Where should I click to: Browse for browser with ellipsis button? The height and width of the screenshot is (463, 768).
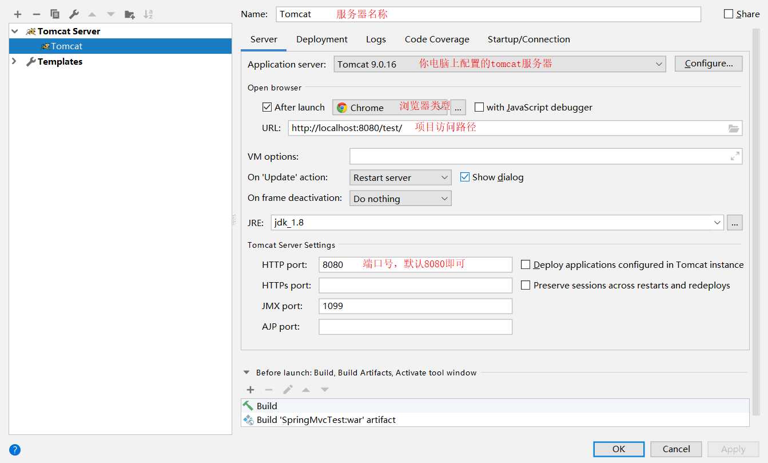(458, 108)
